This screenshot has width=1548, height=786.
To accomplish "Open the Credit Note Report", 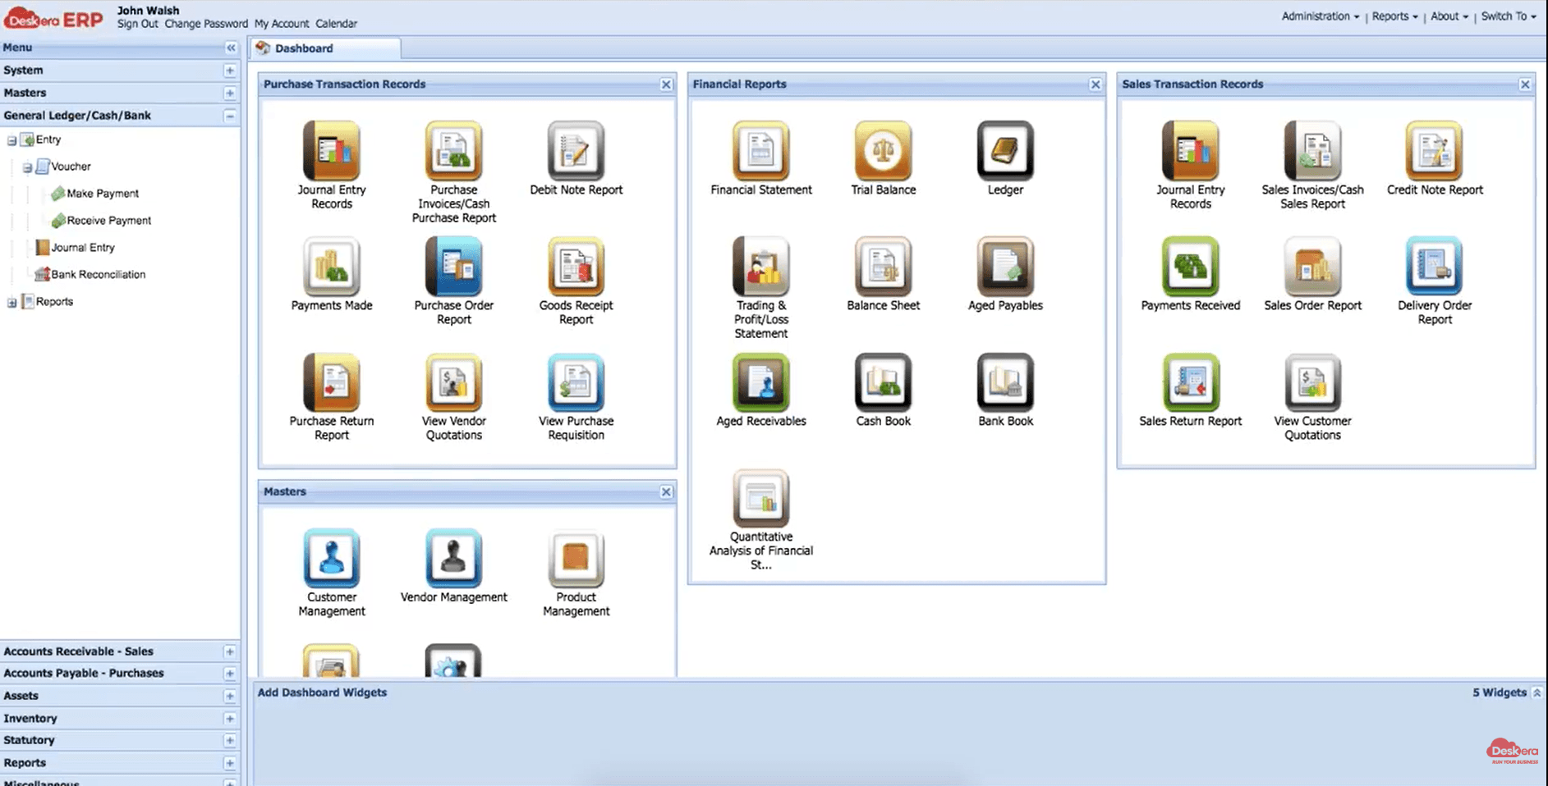I will coord(1435,151).
